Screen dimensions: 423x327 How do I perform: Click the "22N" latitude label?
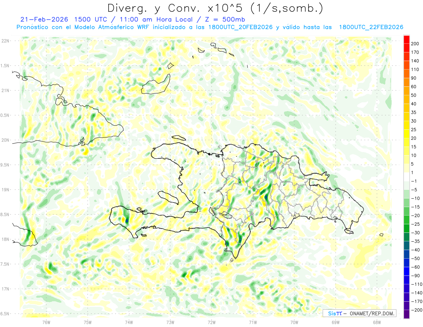(5, 41)
